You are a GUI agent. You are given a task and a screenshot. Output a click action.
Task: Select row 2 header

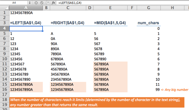click(5, 18)
